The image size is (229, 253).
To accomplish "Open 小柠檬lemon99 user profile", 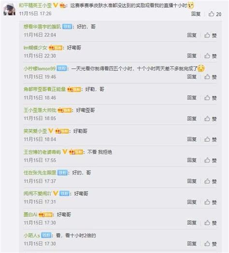I will tap(40, 69).
